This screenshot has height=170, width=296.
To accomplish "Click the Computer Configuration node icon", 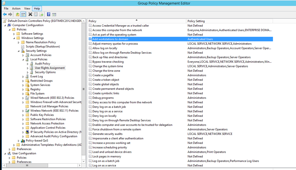I will [9, 25].
